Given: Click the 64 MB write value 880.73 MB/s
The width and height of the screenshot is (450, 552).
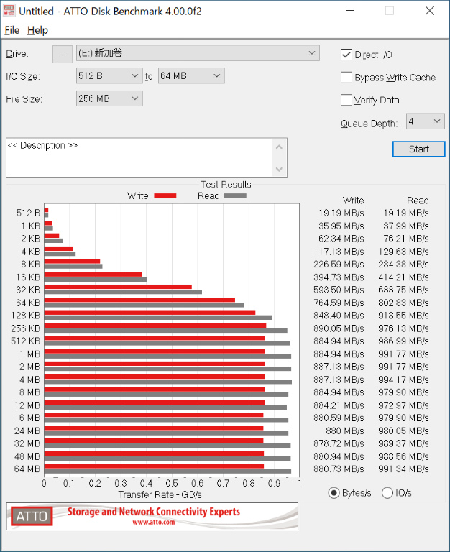Looking at the screenshot, I should 339,469.
